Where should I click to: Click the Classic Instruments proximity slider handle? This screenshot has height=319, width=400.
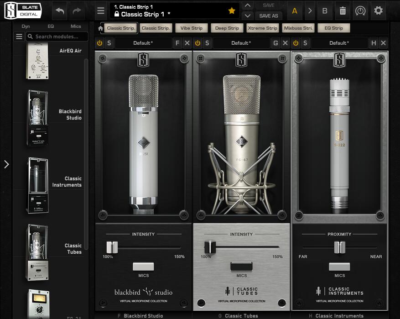tap(339, 247)
